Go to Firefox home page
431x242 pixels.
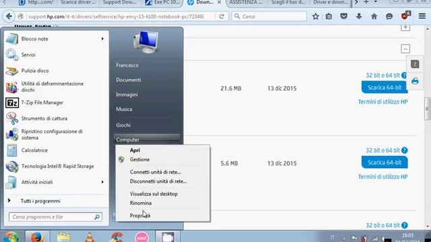(374, 16)
